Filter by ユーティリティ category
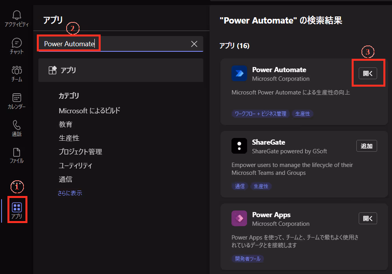 click(76, 165)
